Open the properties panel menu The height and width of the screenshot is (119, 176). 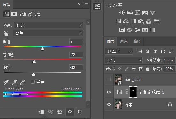coord(87,4)
